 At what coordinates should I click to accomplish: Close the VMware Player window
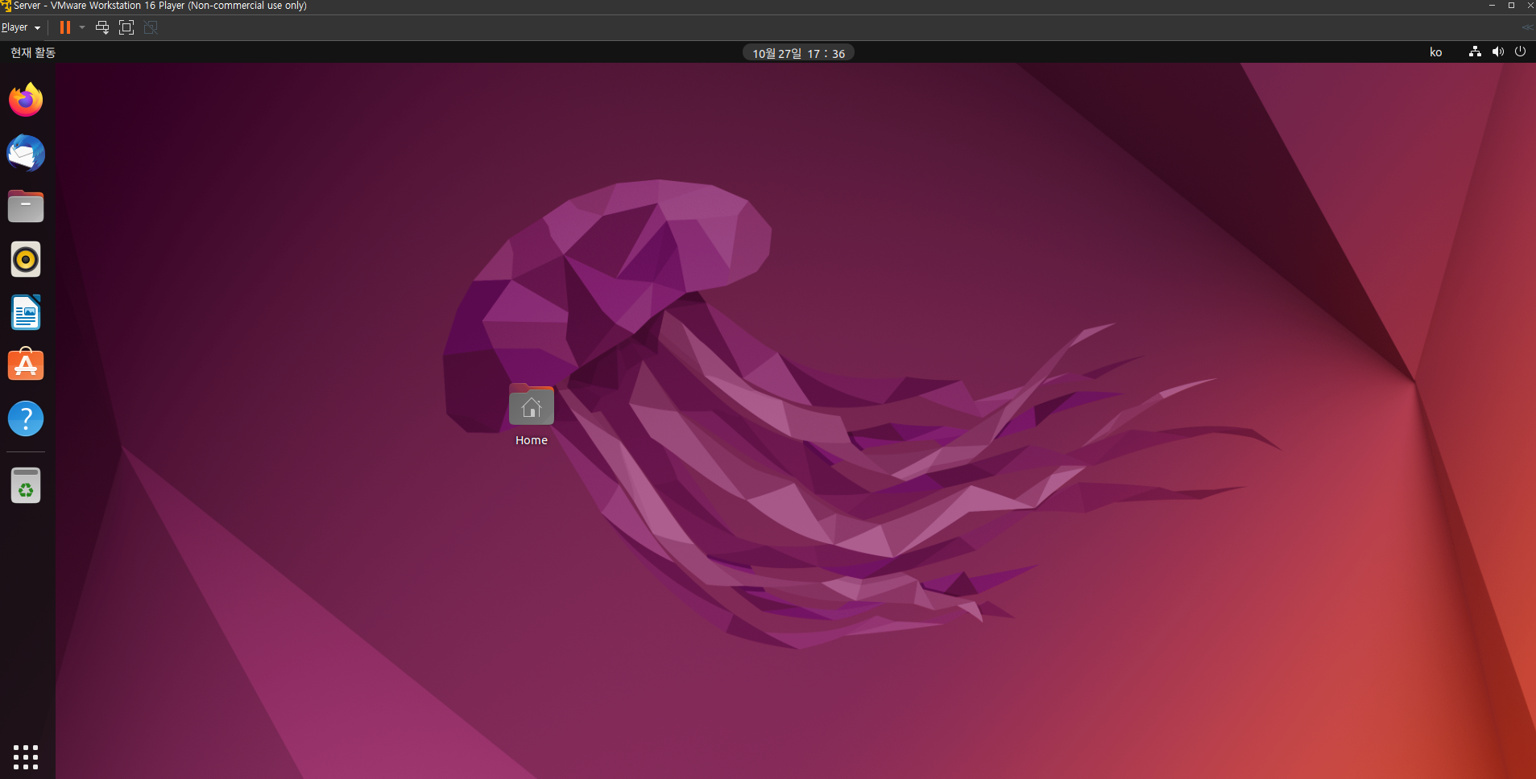(1530, 6)
